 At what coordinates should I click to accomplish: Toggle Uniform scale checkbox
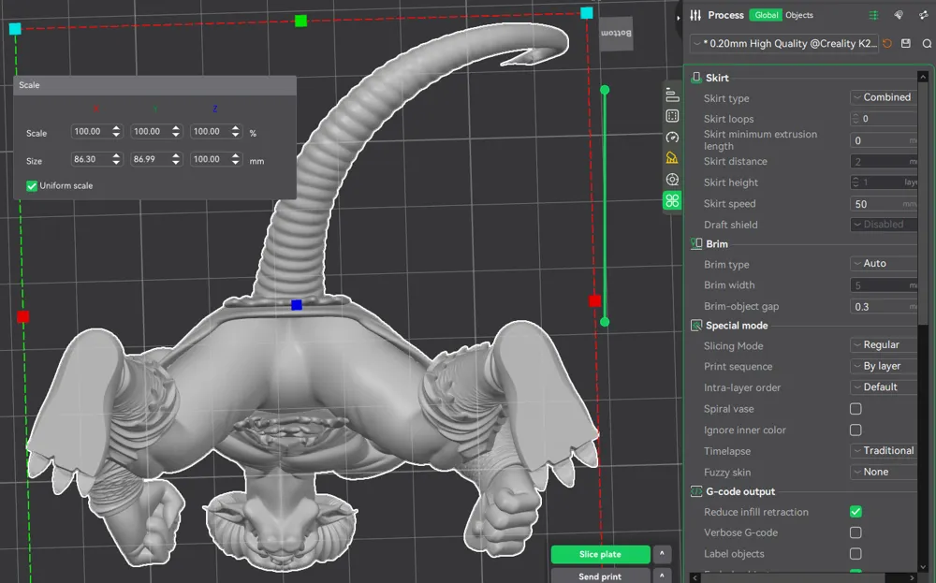coord(32,186)
